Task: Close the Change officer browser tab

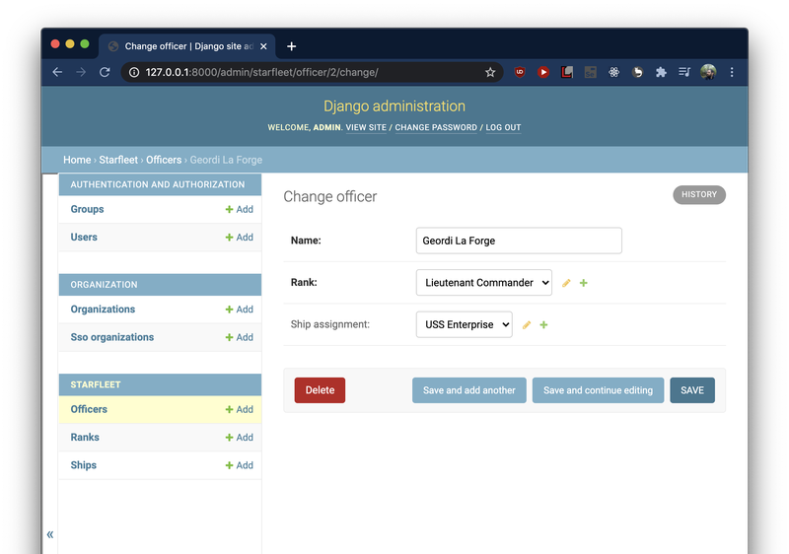Action: (x=263, y=46)
